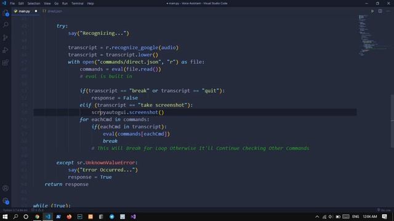Screen dimensions: 394x221
Task: Open purple Visual Studio icon on taskbar
Action: [x=133, y=217]
